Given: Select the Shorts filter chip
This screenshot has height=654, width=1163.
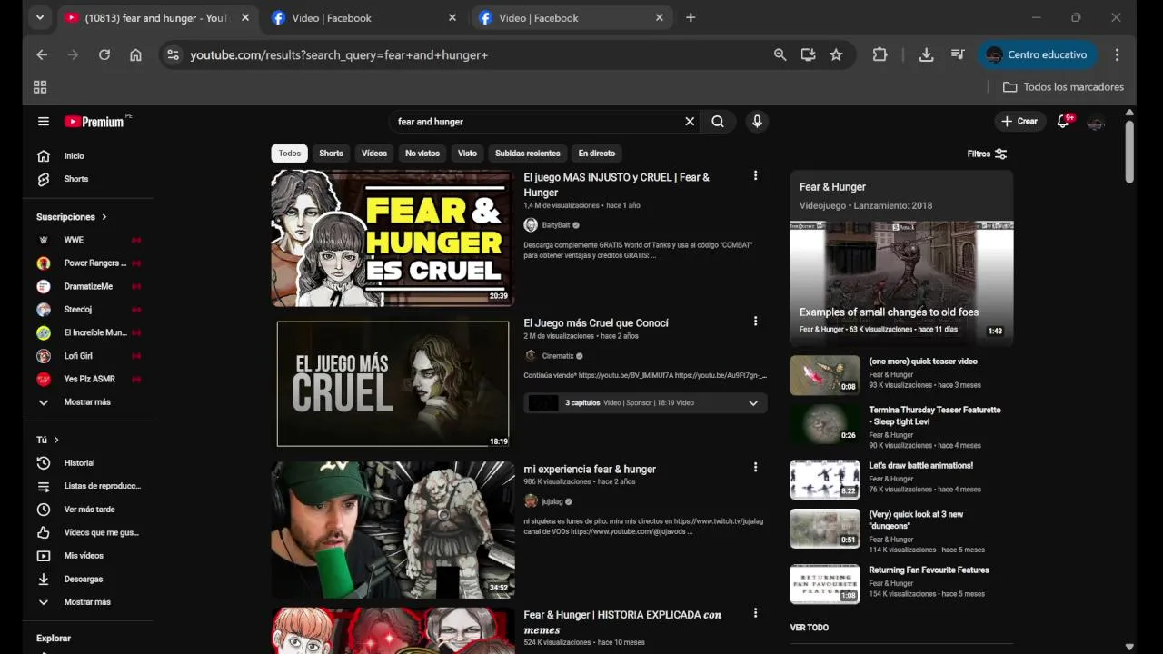Looking at the screenshot, I should click(331, 154).
